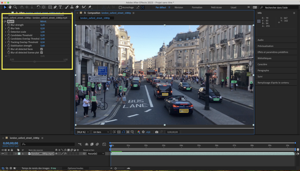The width and height of the screenshot is (300, 171).
Task: Take a snapshot with the camera icon
Action: [157, 132]
